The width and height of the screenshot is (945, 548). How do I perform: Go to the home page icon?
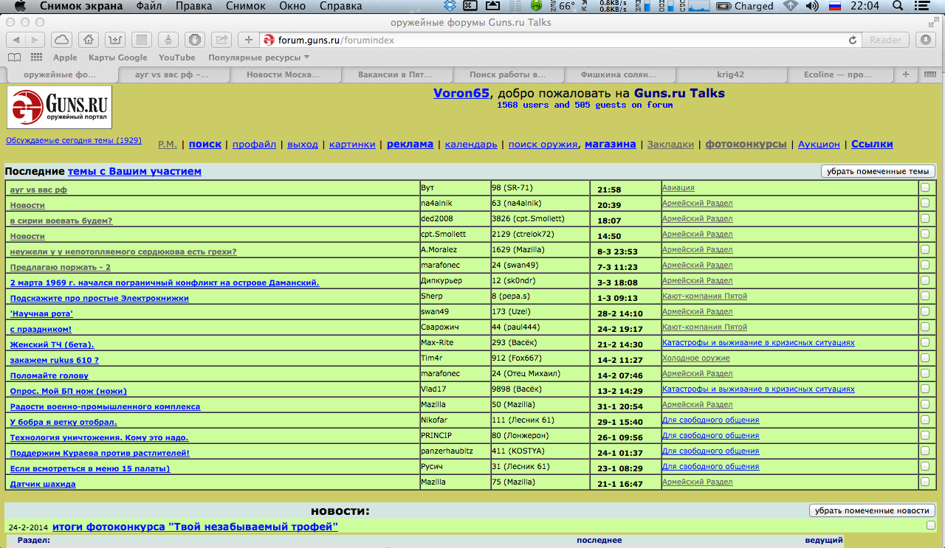point(88,40)
